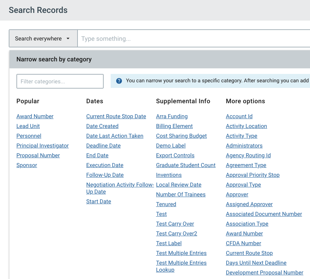The height and width of the screenshot is (279, 310).
Task: Click the blue help question mark icon
Action: point(119,81)
